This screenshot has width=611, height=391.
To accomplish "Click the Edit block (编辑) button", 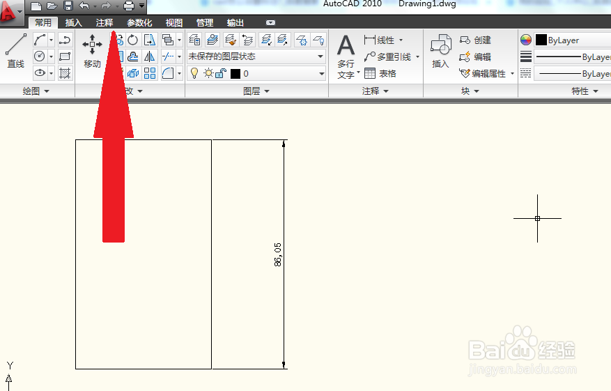I will click(x=475, y=57).
